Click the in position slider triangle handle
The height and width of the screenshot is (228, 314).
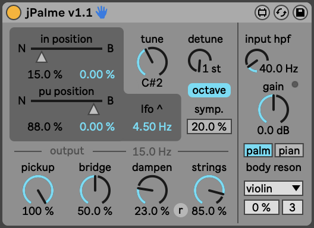coord(42,57)
